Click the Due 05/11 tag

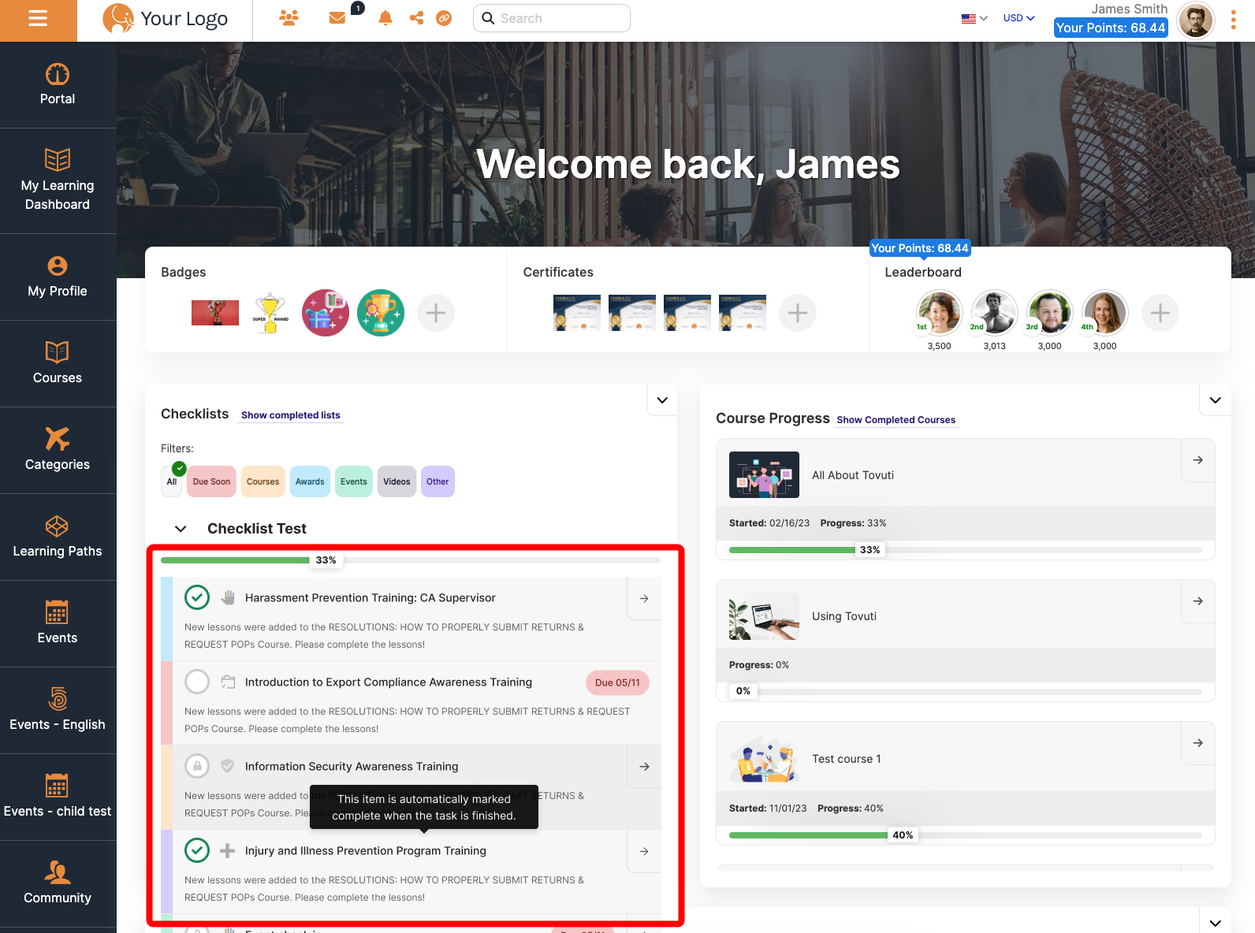tap(617, 682)
